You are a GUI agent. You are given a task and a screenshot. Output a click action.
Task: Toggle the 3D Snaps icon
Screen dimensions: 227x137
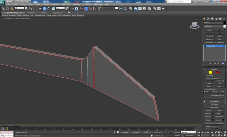pyautogui.click(x=82, y=8)
